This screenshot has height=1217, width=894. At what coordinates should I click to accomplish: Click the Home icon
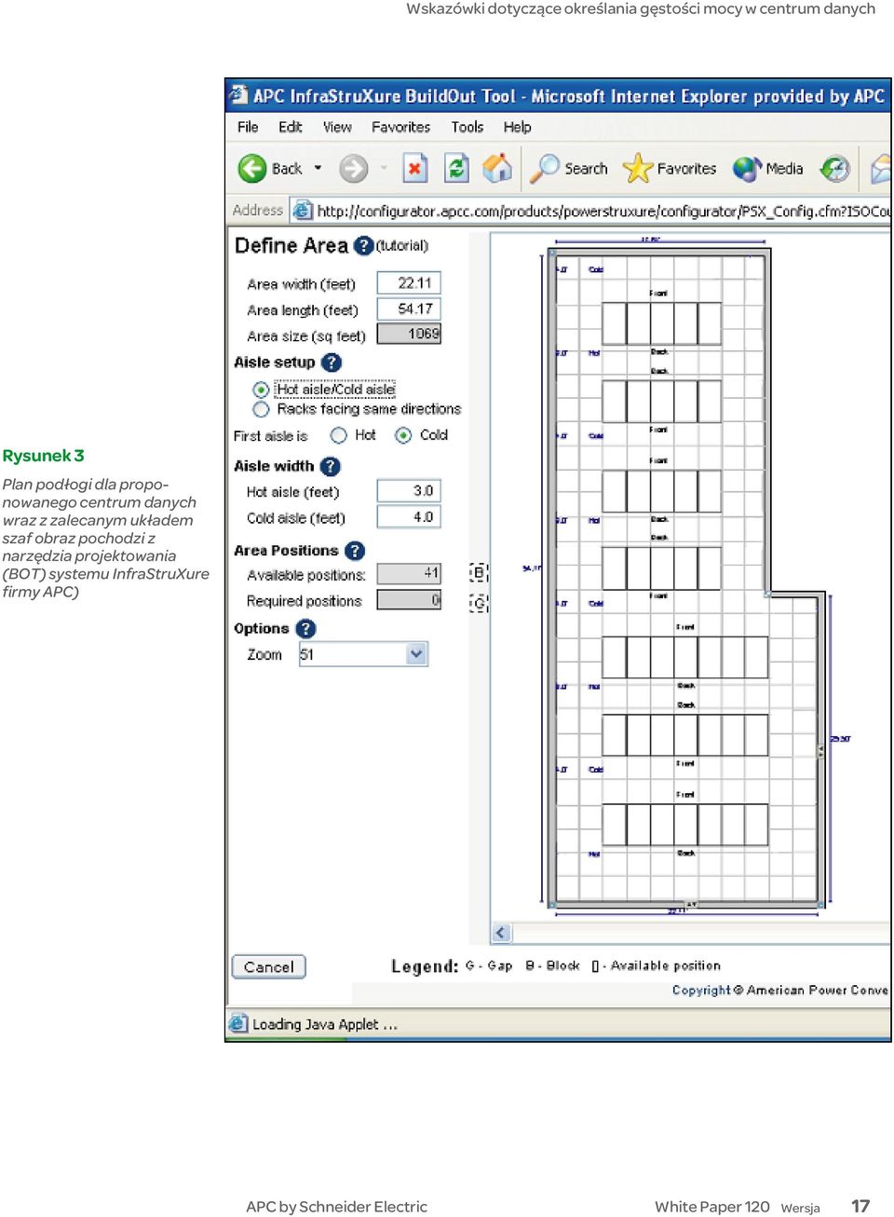click(497, 168)
